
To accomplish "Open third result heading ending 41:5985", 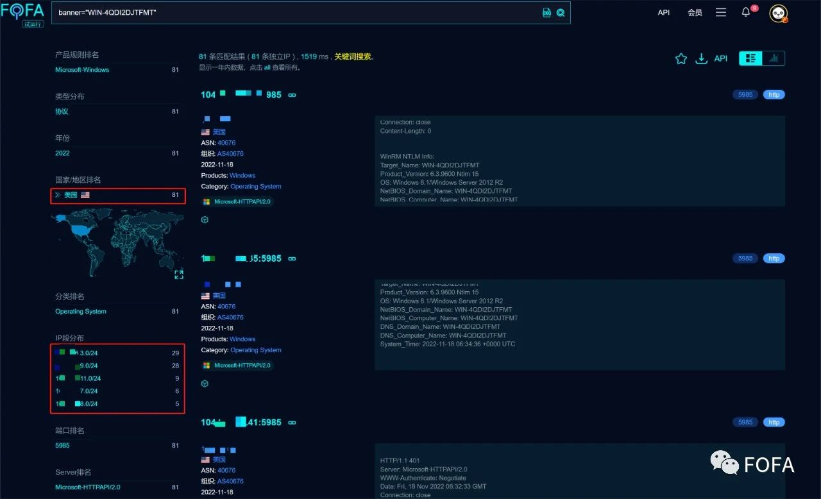I will tap(241, 422).
